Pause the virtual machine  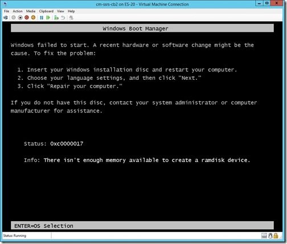42,18
